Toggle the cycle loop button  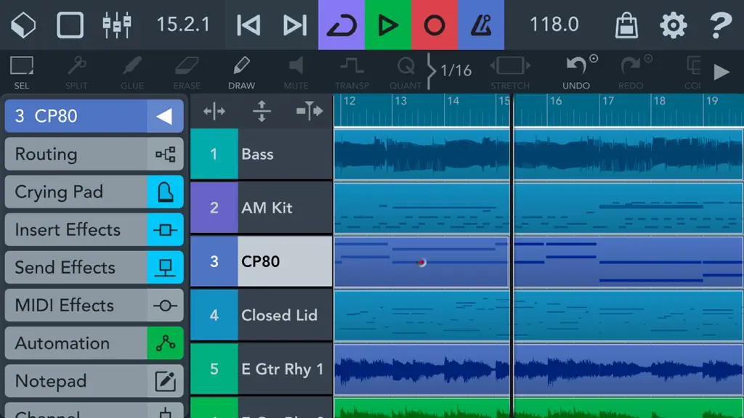click(x=341, y=25)
